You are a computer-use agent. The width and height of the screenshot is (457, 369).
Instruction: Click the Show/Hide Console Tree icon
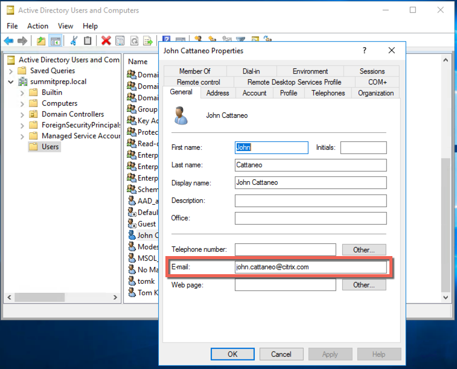(56, 40)
